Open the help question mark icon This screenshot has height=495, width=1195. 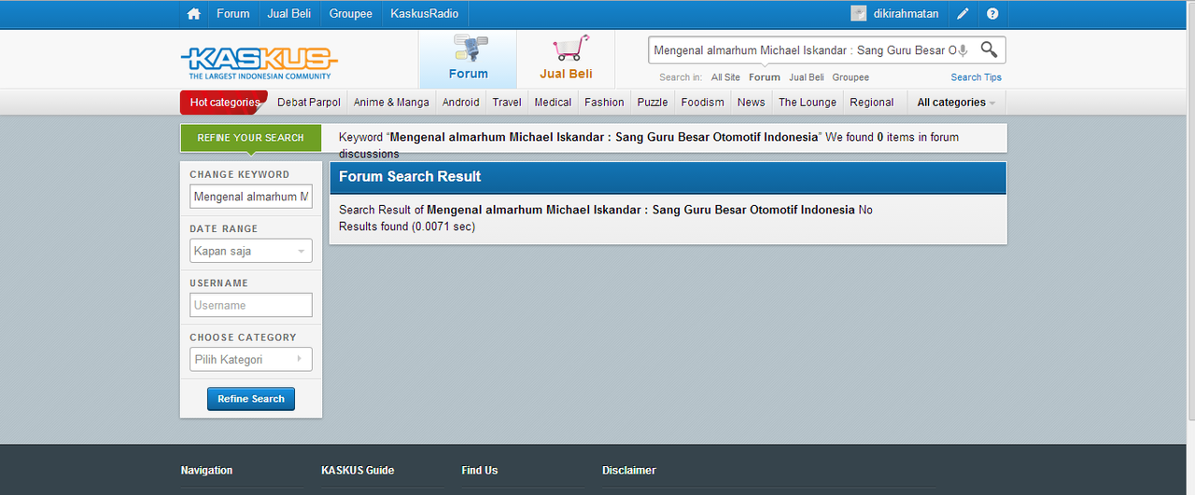pyautogui.click(x=992, y=14)
